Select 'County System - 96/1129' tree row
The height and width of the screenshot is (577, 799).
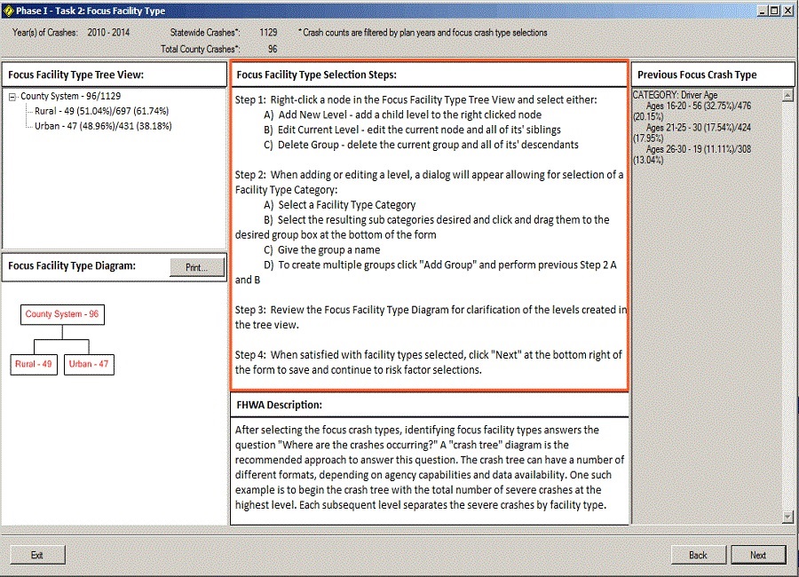point(70,96)
